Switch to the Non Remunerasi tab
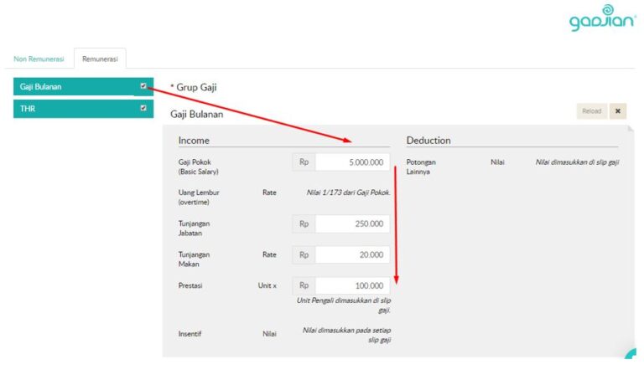This screenshot has width=644, height=380. (x=39, y=59)
